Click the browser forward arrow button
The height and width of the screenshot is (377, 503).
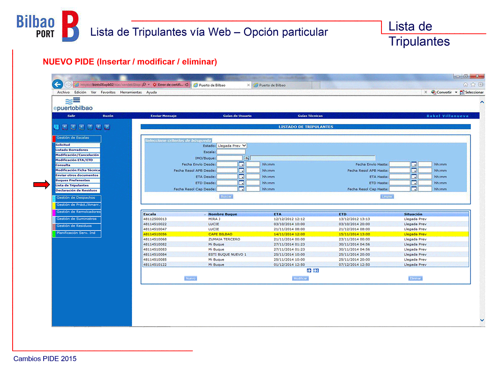point(68,85)
